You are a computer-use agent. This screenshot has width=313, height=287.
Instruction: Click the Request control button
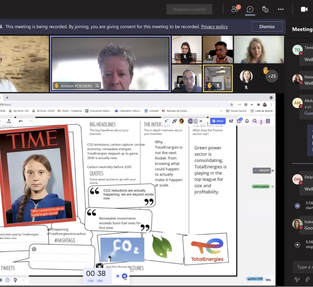189,9
